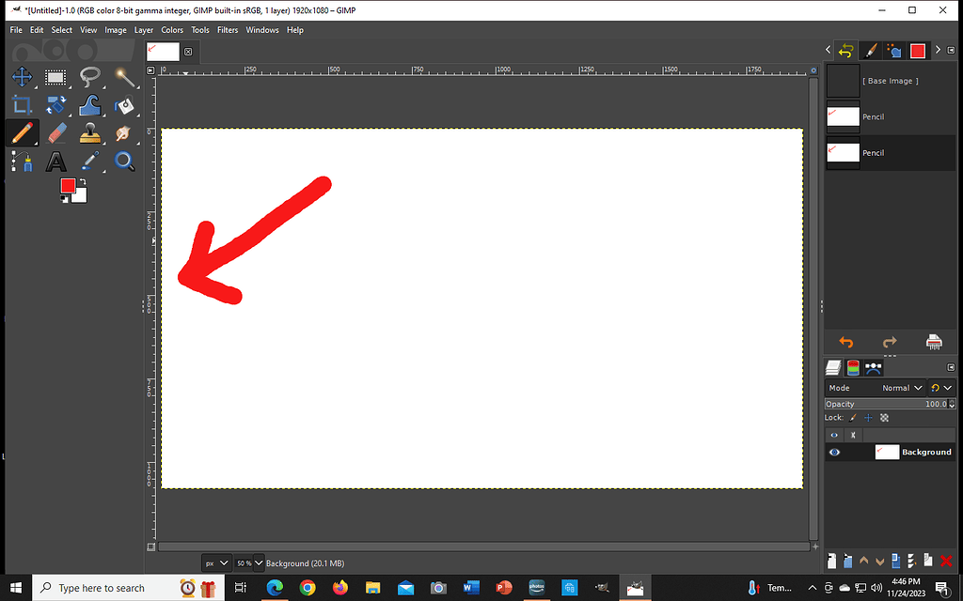Screen dimensions: 963x601
Task: Toggle lock alpha channel
Action: coord(884,417)
